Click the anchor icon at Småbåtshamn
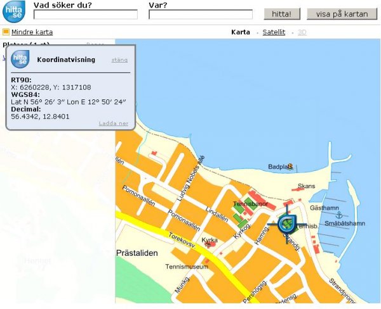The width and height of the screenshot is (381, 309). coord(339,215)
